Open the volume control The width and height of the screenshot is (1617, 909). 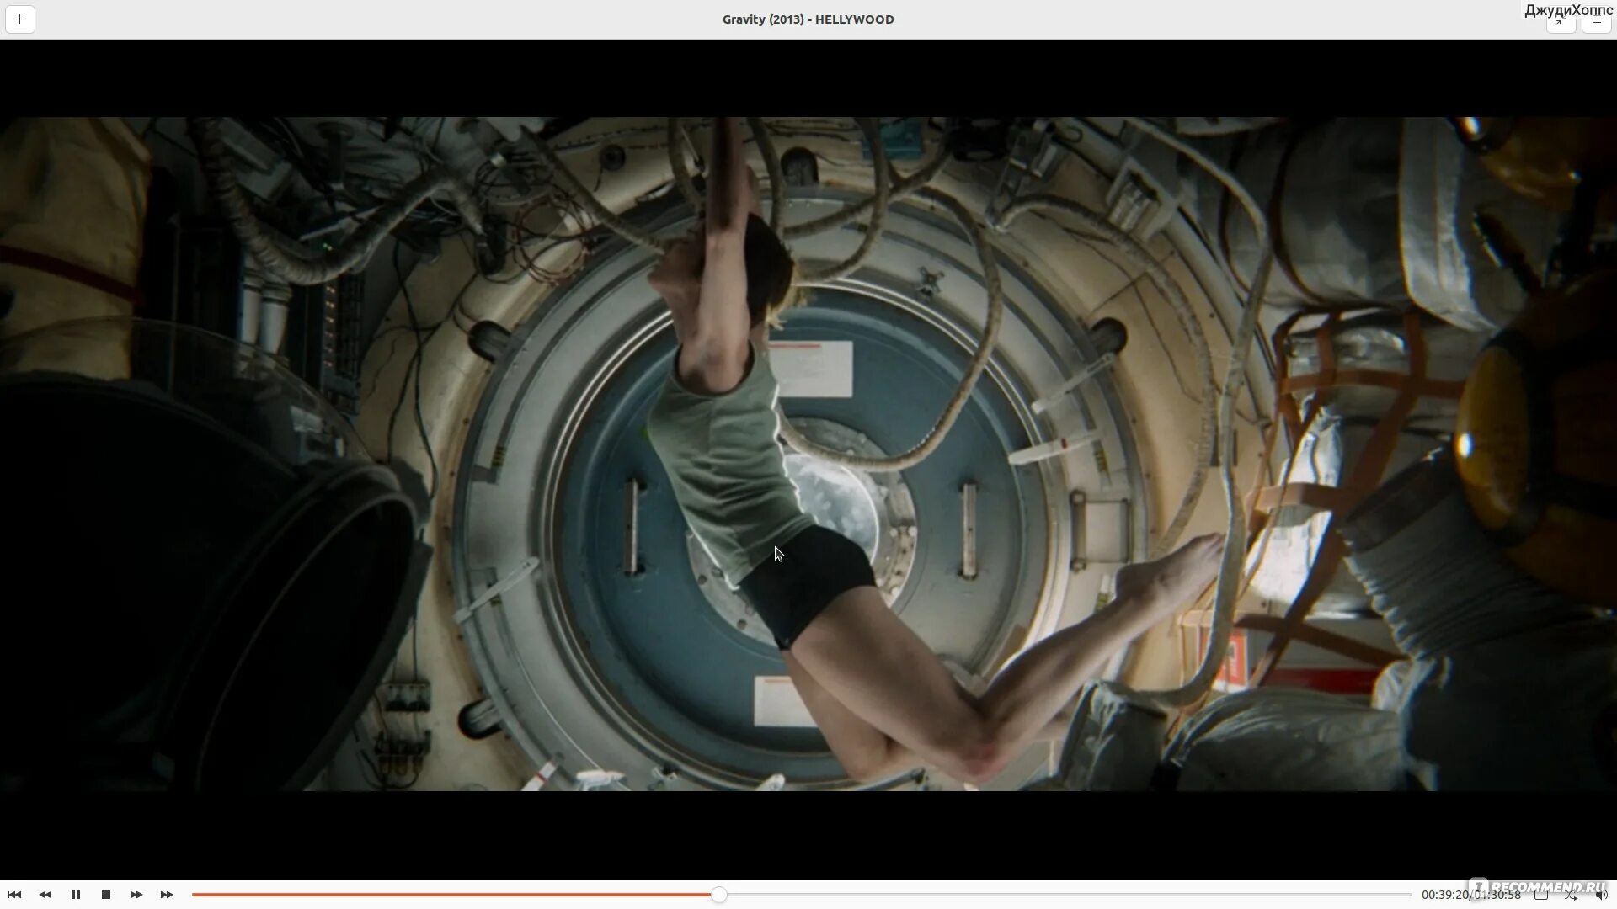(x=1601, y=895)
